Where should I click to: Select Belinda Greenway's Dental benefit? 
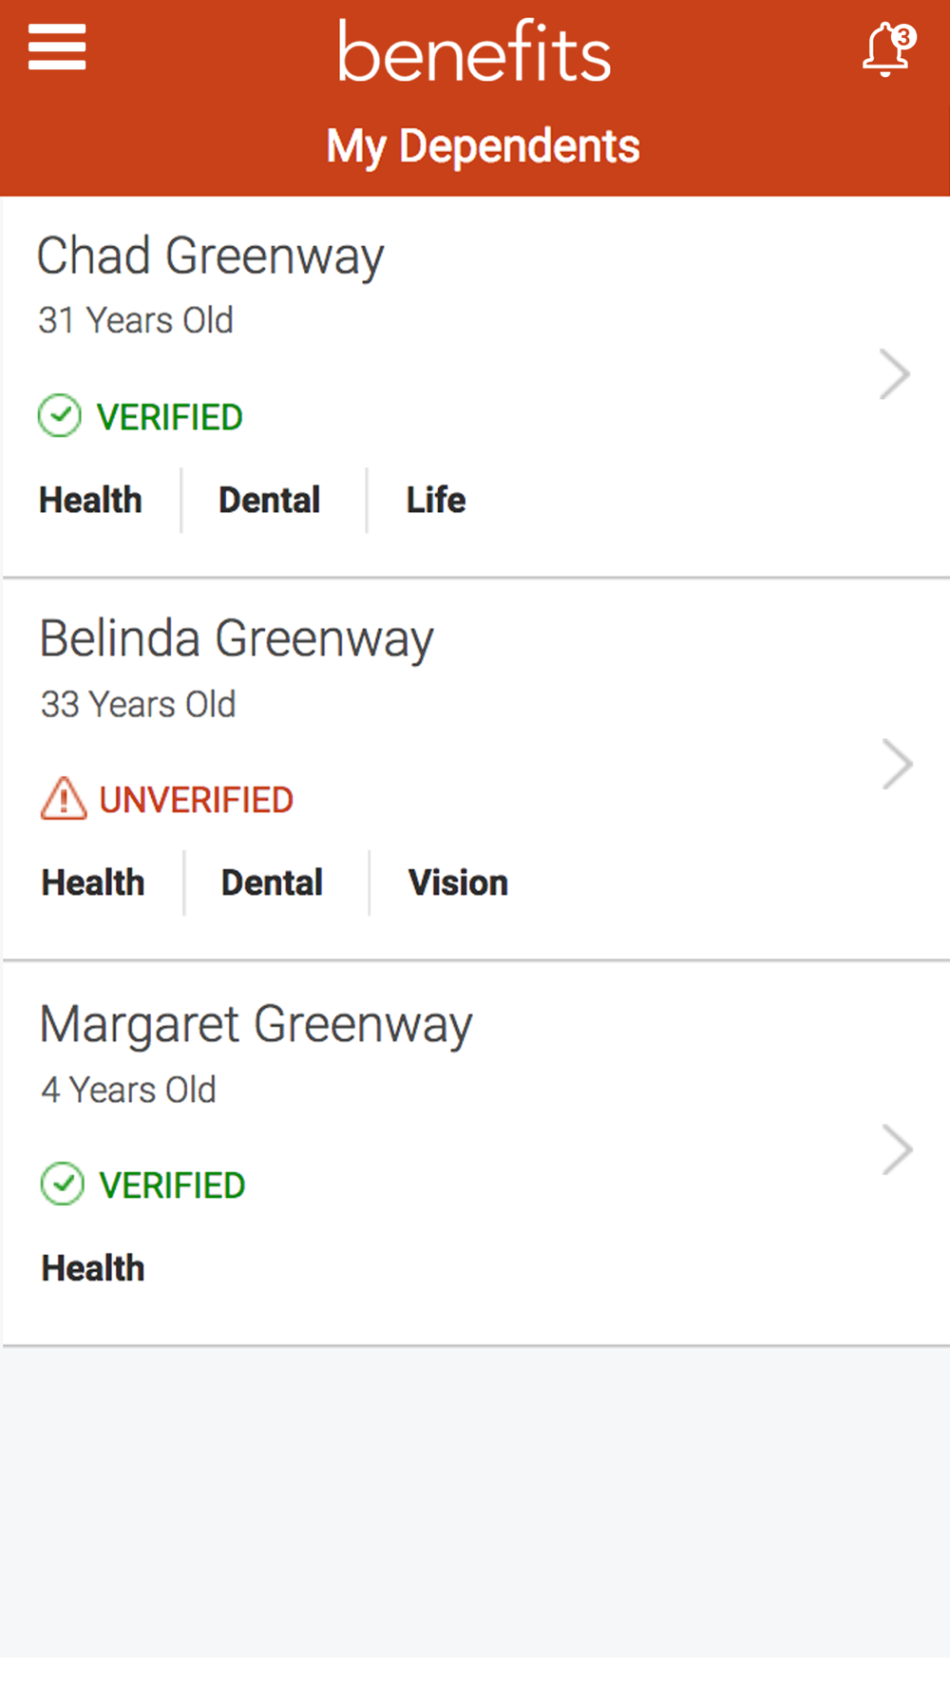(273, 883)
